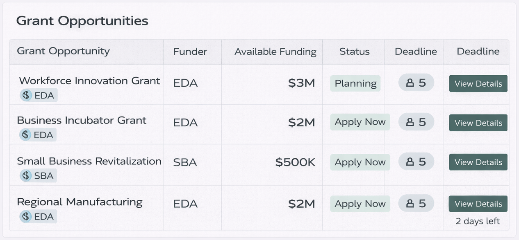Click dollar icon under Regional Manufacturing
The image size is (519, 240).
tap(26, 216)
